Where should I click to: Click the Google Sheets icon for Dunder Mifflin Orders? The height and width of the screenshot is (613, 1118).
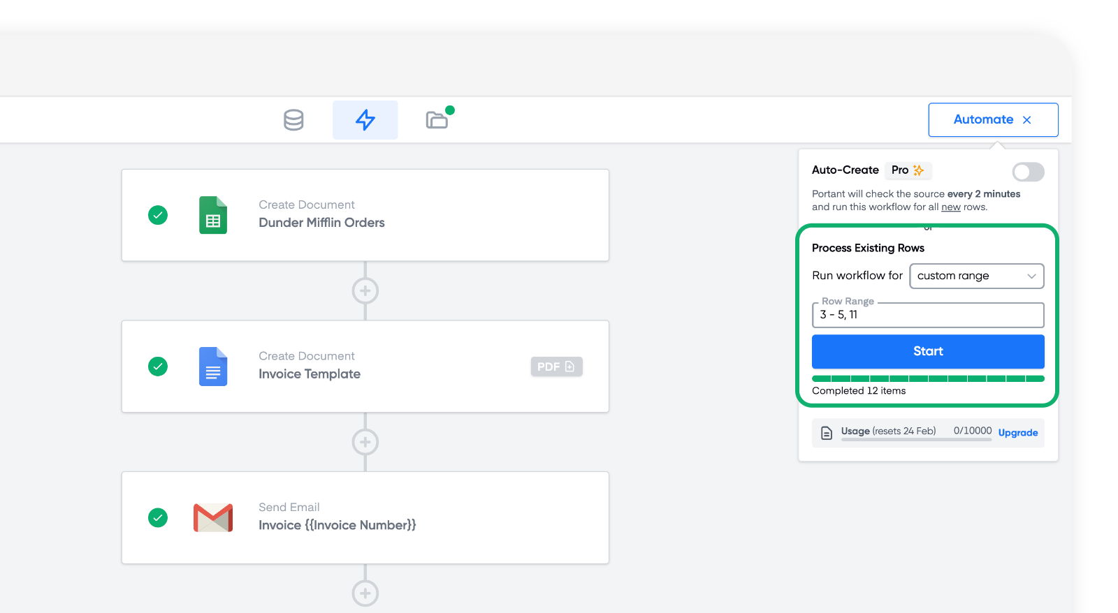213,215
